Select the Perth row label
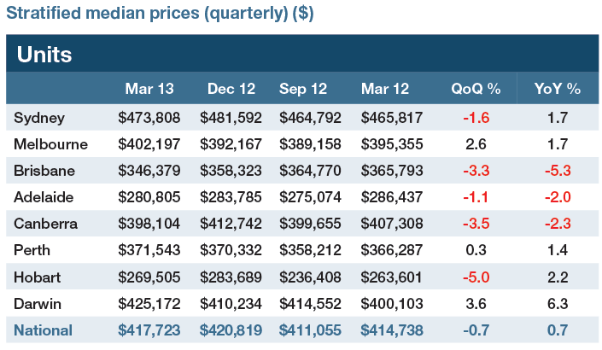 pos(33,250)
